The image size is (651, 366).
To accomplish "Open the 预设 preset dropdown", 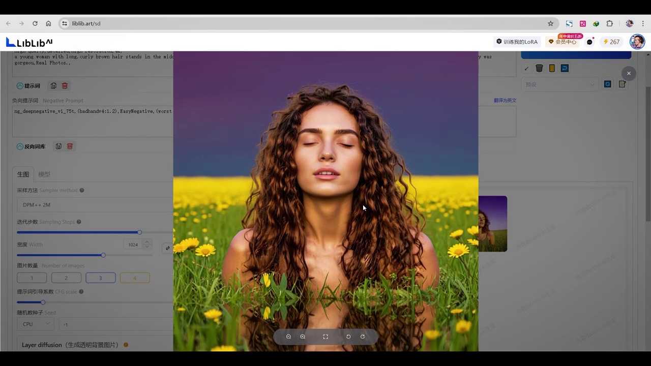I will coord(559,84).
